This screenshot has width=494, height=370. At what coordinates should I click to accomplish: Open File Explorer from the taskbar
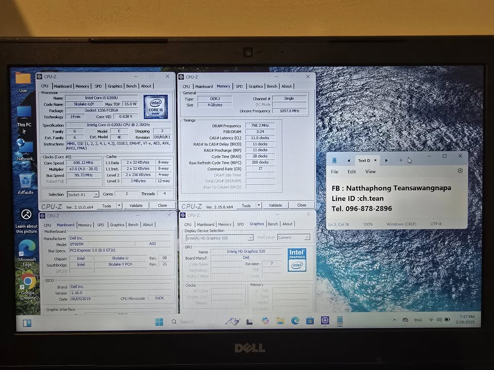pyautogui.click(x=280, y=321)
